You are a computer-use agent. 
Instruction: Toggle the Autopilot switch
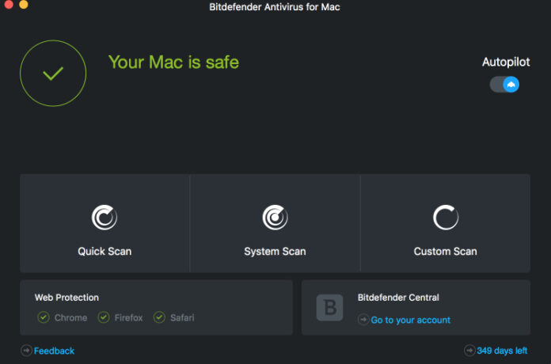click(x=504, y=84)
